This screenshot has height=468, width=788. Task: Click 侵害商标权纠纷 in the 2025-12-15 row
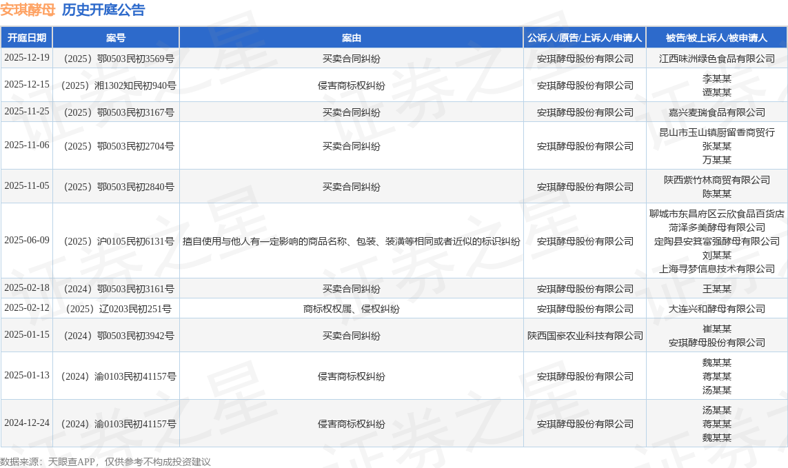tap(352, 85)
